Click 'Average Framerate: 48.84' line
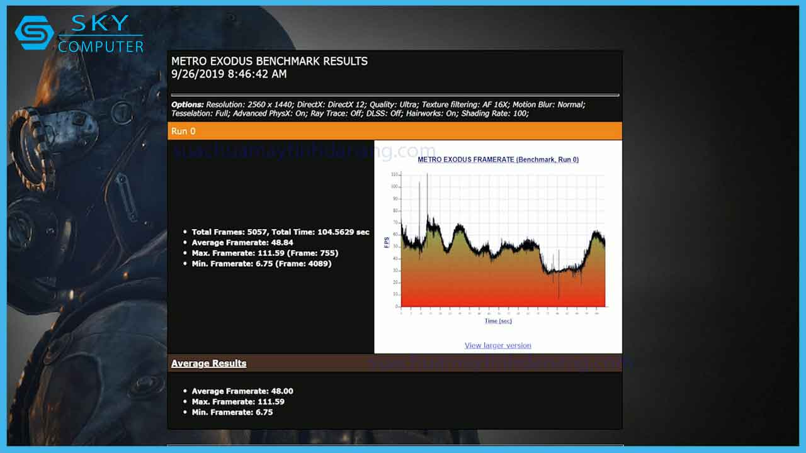The height and width of the screenshot is (453, 806). point(242,242)
